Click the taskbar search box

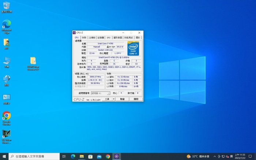coord(34,156)
